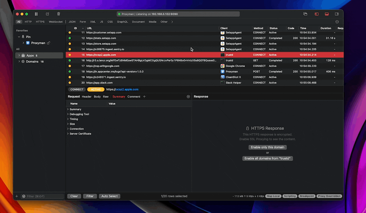Click Enable all domains from "trustd"
The width and height of the screenshot is (366, 213).
point(267,159)
